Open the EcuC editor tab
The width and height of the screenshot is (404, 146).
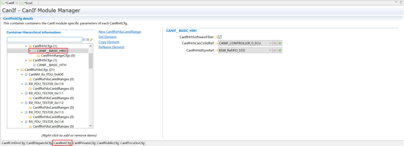pos(28,3)
